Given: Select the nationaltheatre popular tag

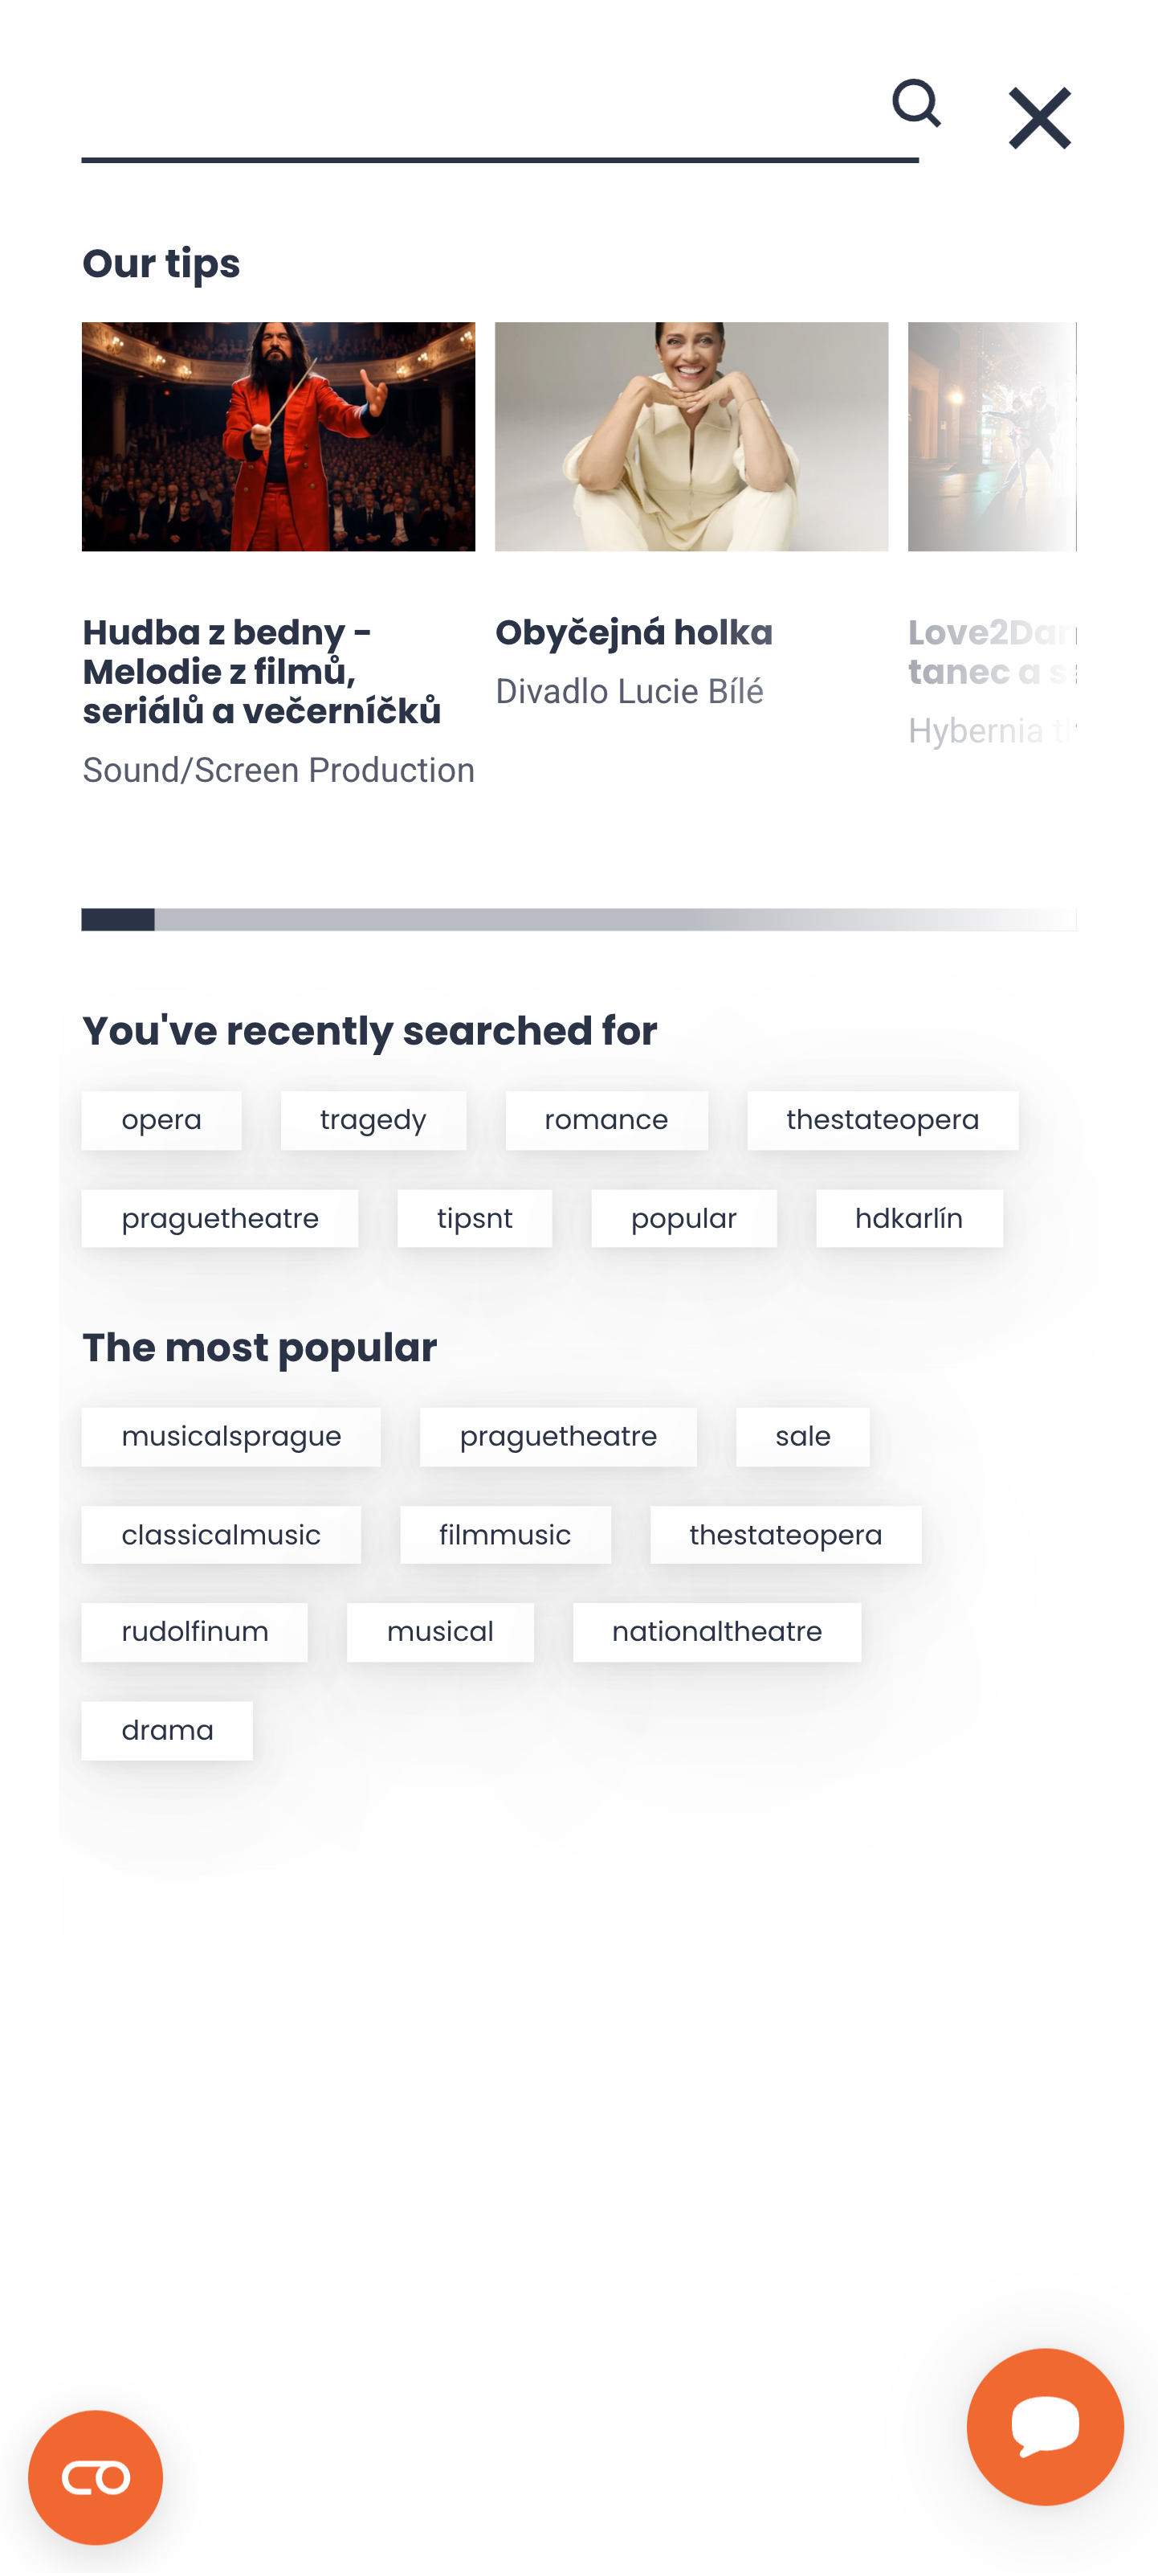Looking at the screenshot, I should [716, 1631].
